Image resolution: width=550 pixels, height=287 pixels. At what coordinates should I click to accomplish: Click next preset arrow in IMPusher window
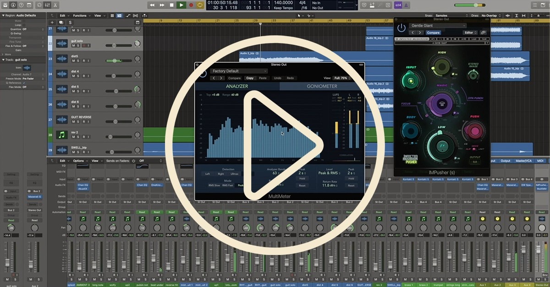(420, 32)
